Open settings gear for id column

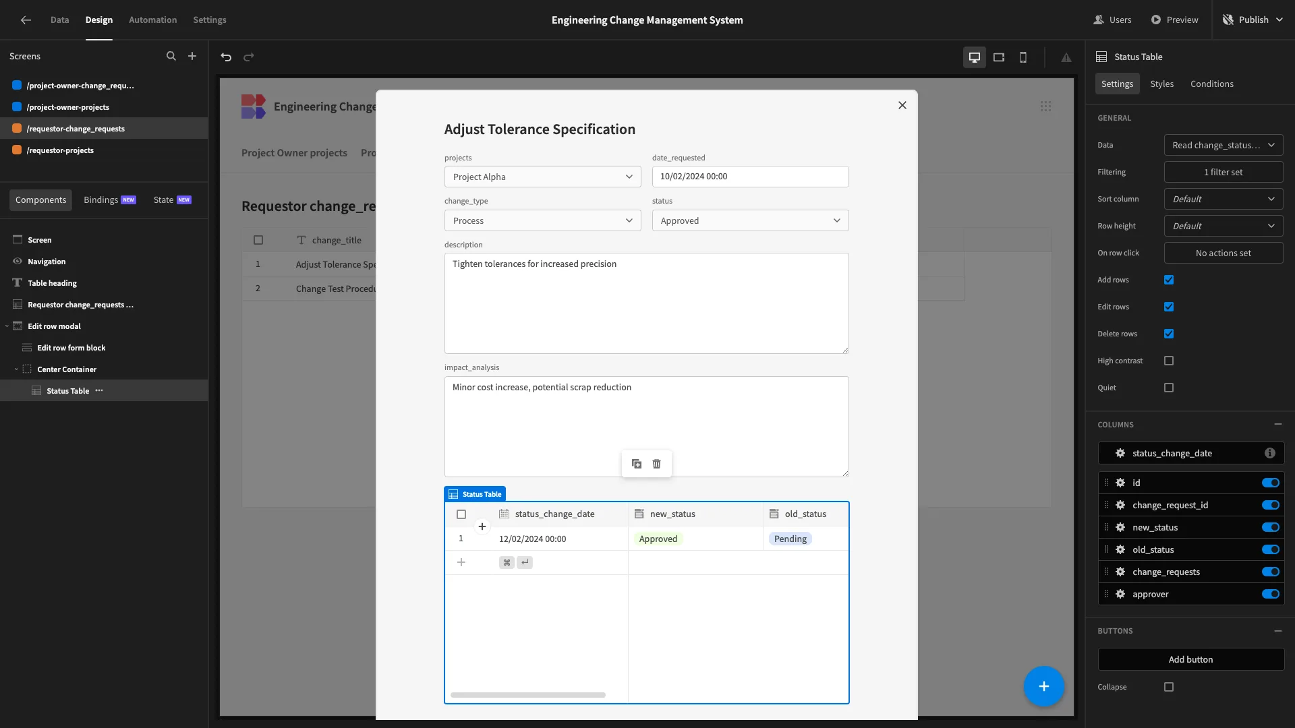point(1120,483)
